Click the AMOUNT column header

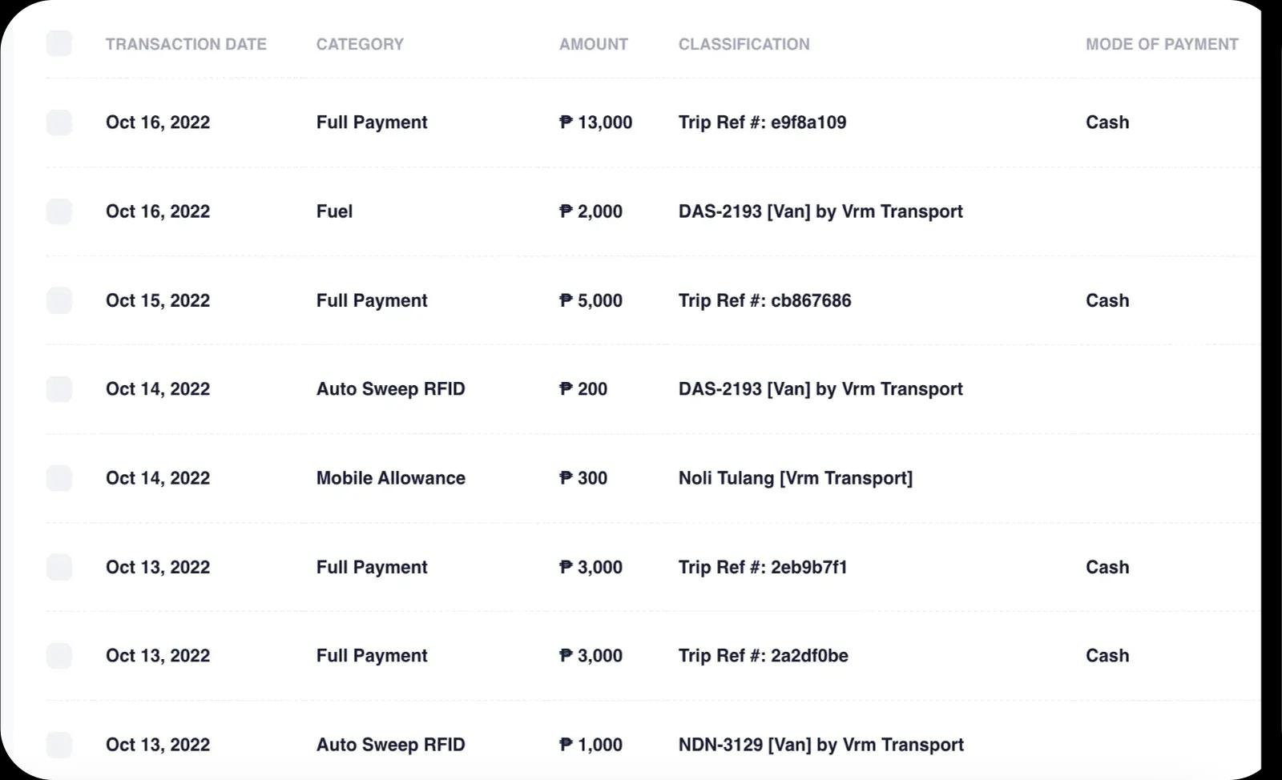tap(593, 44)
